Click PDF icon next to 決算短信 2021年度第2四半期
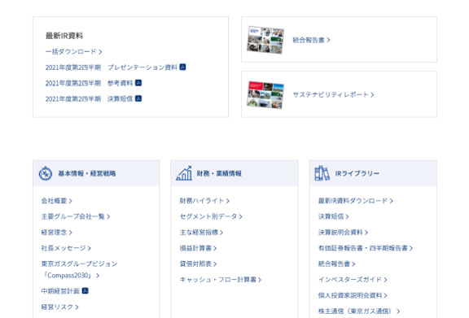The image size is (469, 318). click(138, 98)
